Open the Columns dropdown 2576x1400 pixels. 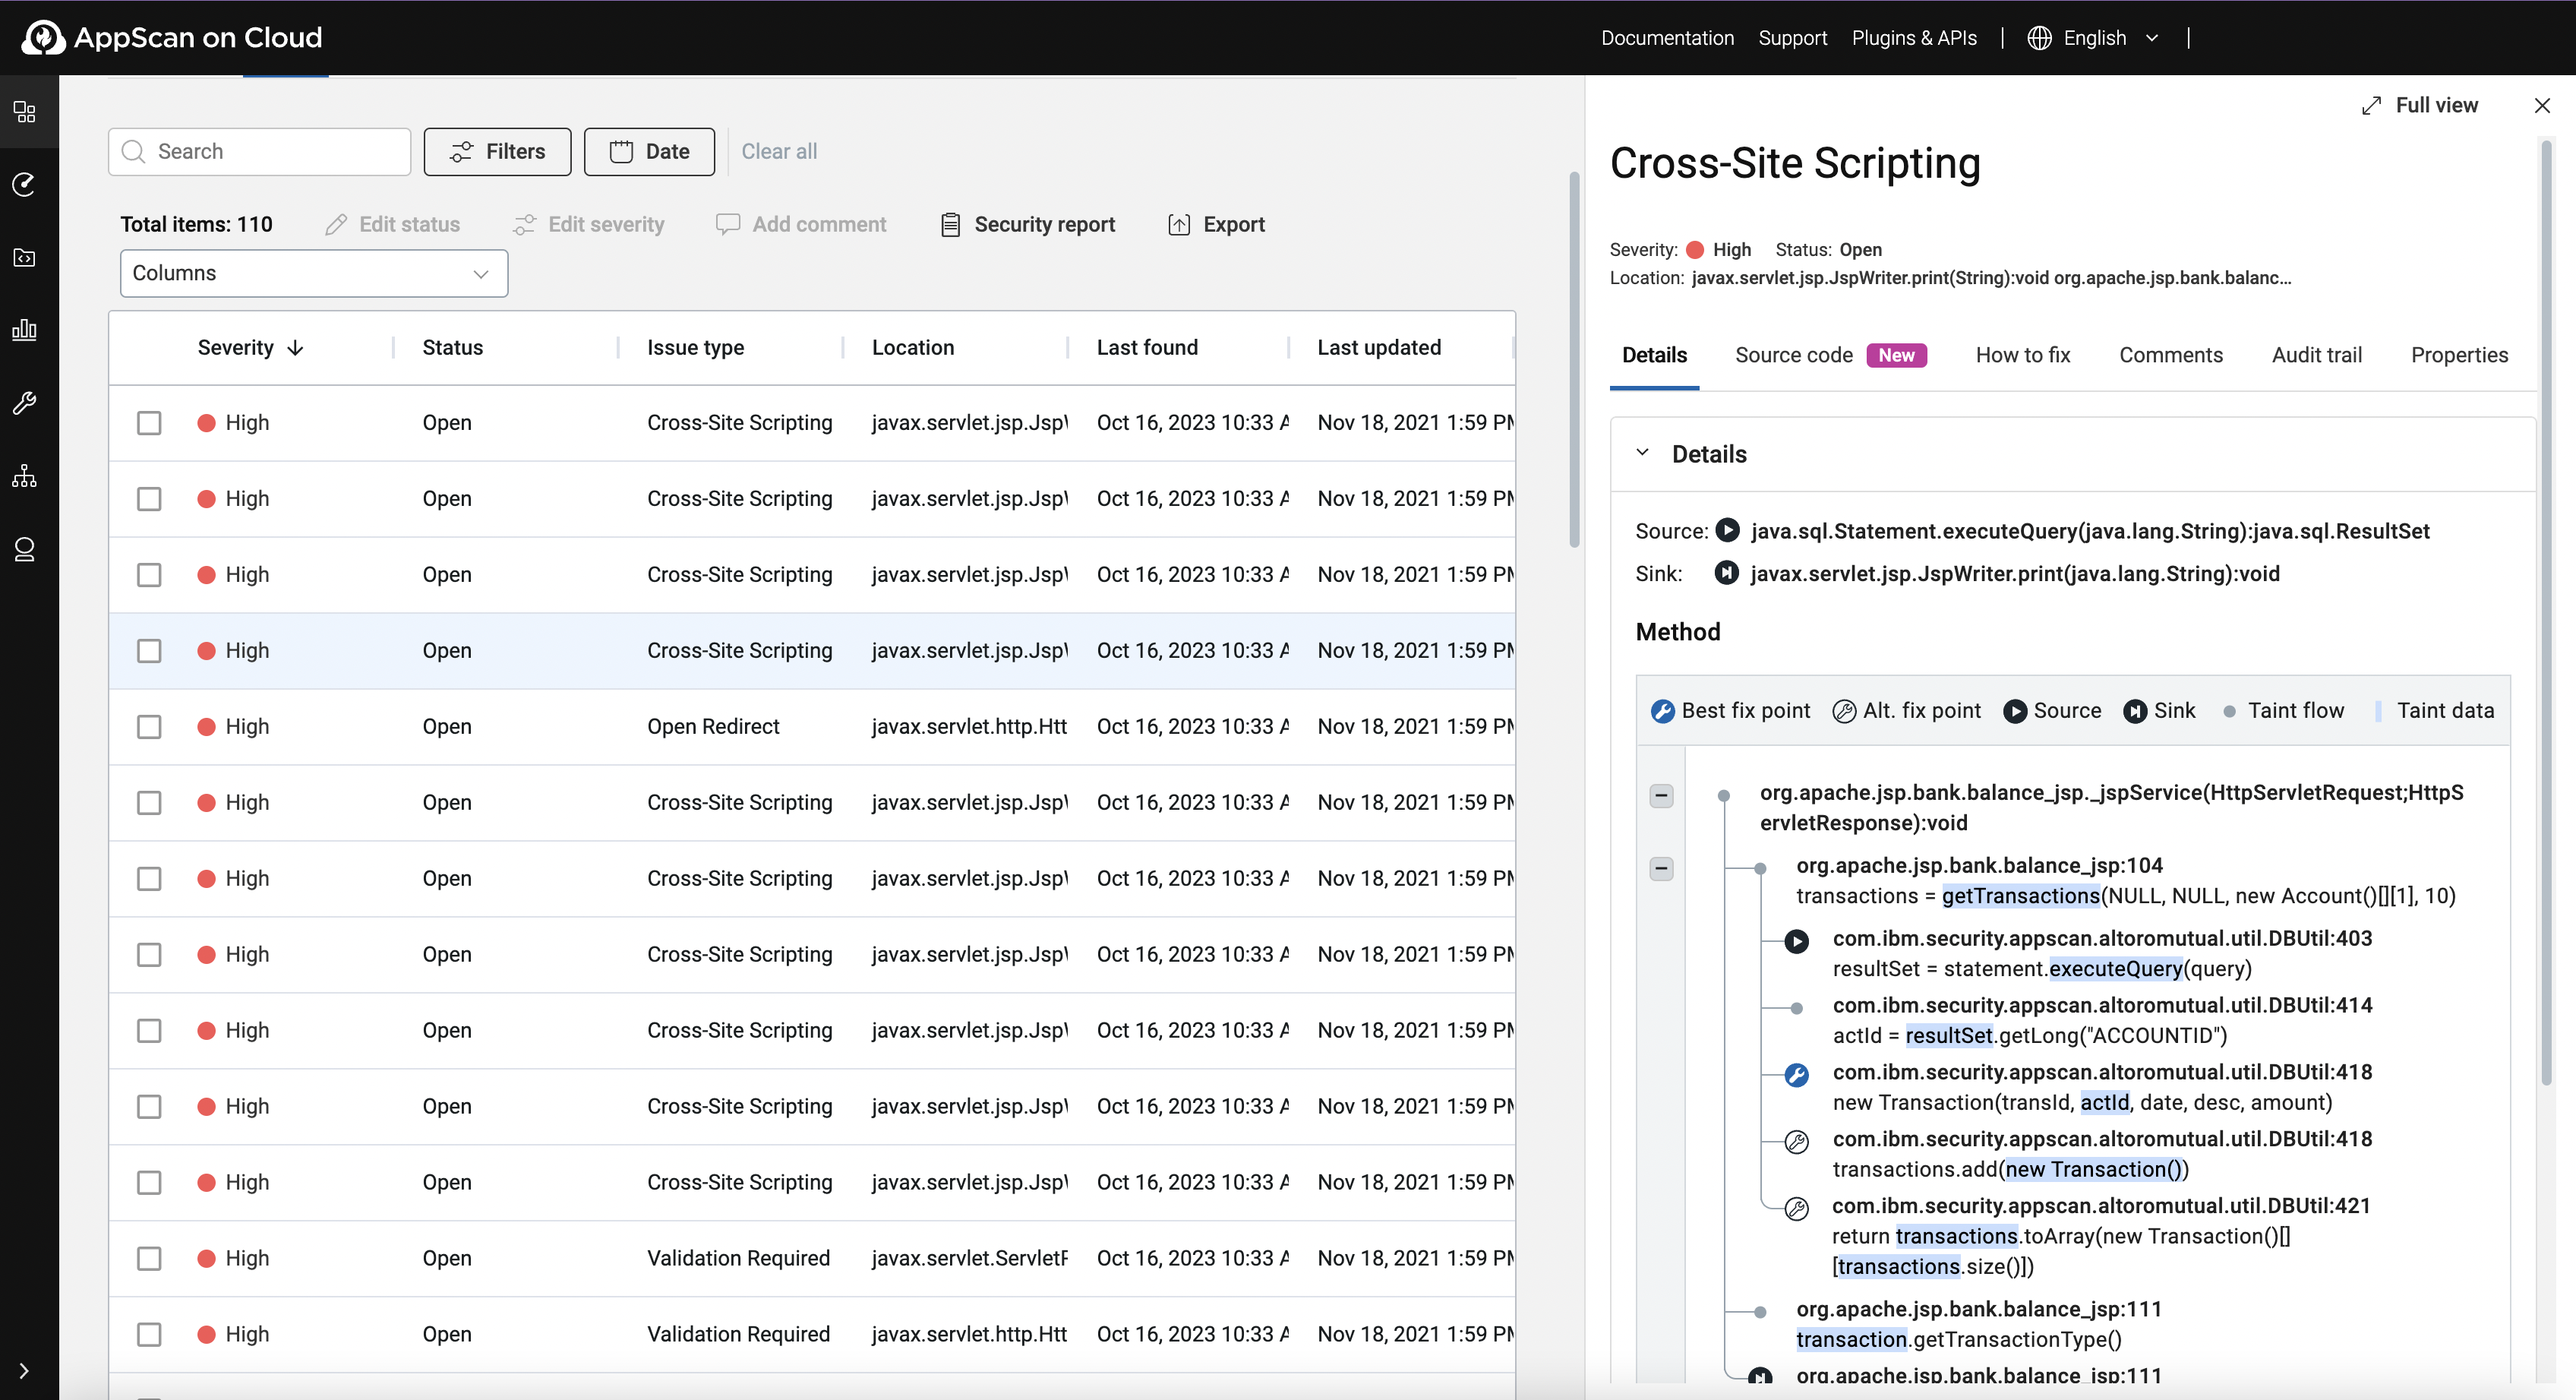[313, 273]
